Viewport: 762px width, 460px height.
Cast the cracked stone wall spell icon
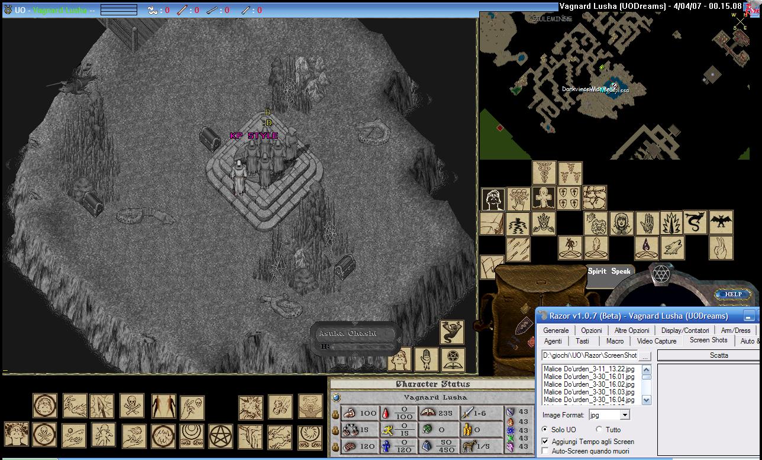click(594, 198)
